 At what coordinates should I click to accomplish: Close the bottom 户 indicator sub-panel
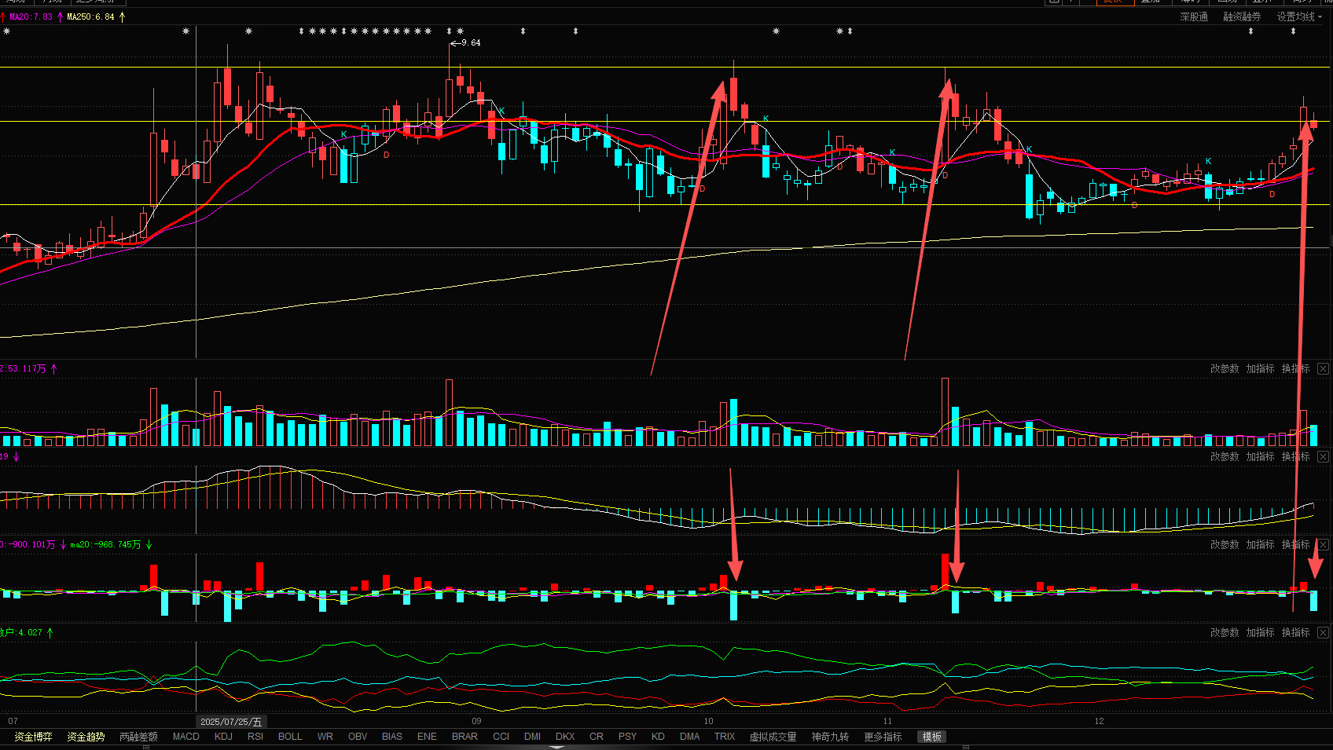coord(1323,632)
